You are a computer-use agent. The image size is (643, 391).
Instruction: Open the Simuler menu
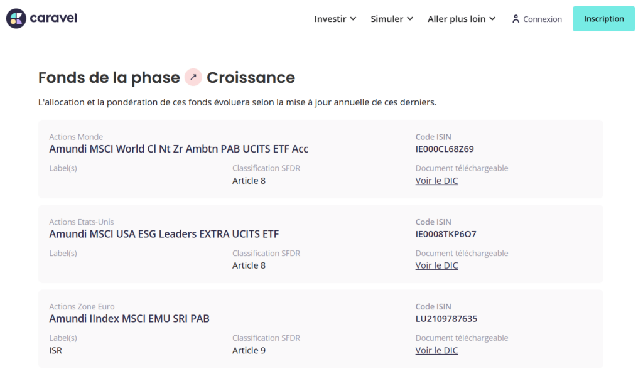(392, 19)
